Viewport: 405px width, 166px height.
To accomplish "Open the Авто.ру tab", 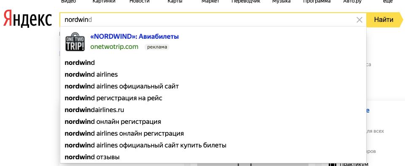I will pos(352,2).
